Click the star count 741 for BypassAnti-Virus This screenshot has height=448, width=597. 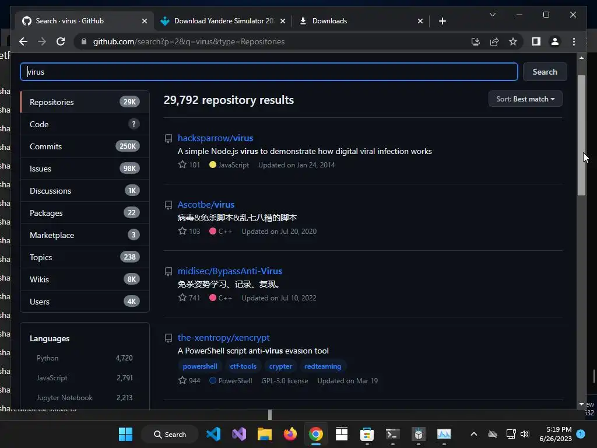189,297
